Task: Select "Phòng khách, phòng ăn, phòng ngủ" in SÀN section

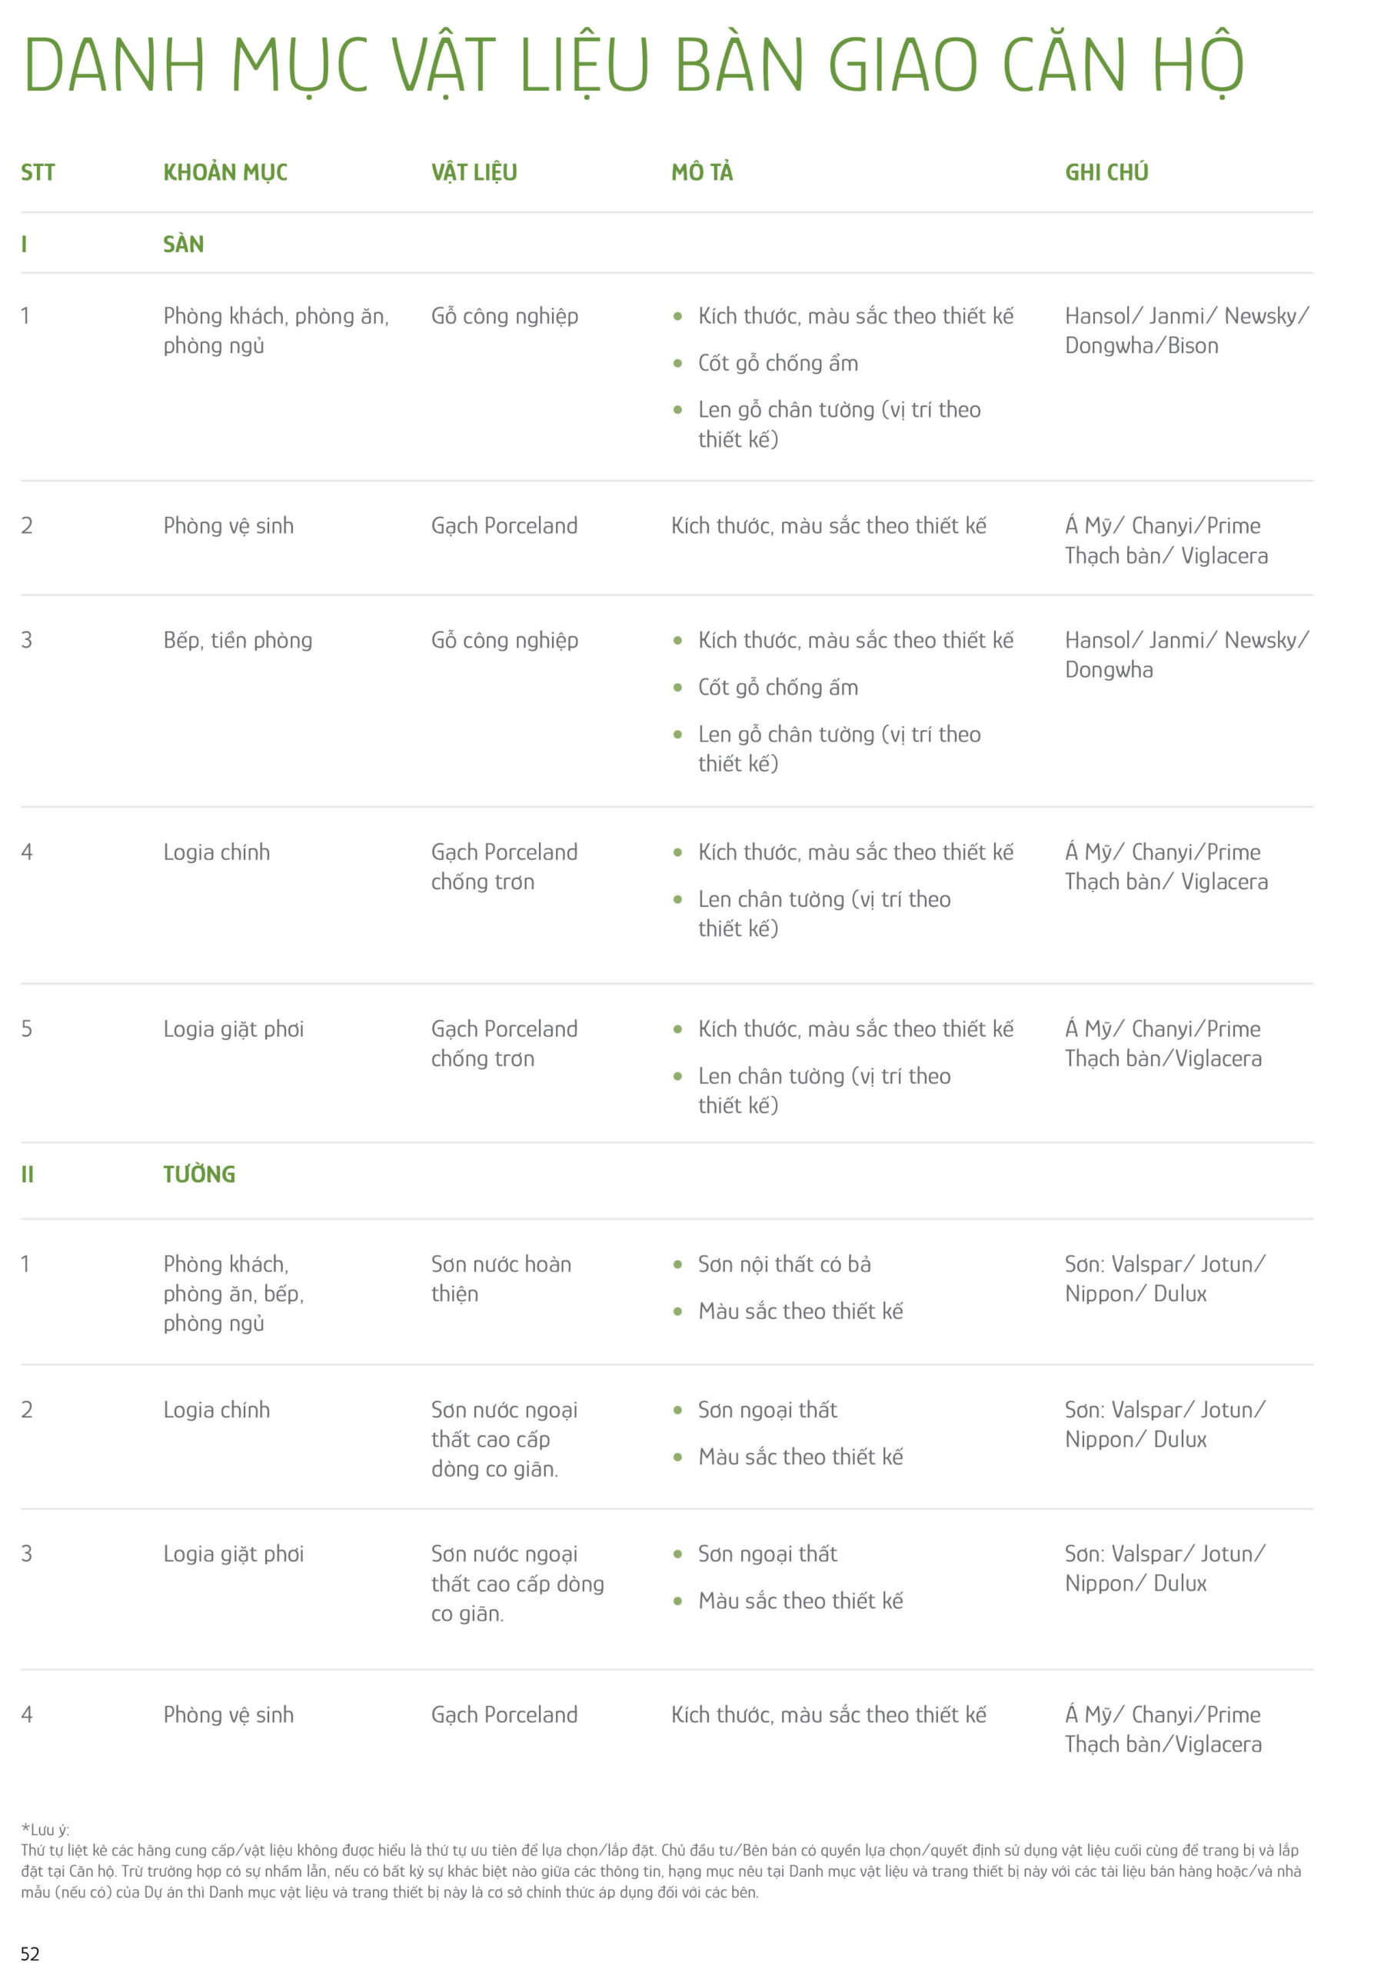Action: click(275, 331)
